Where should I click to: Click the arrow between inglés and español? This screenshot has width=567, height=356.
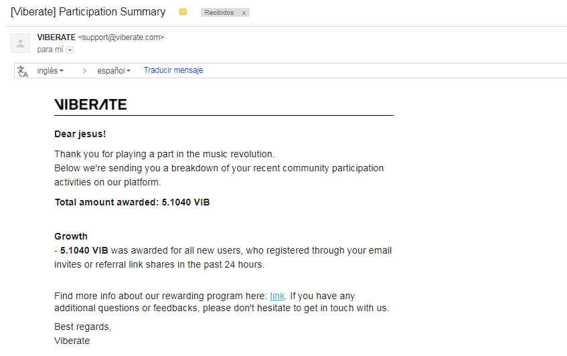click(x=84, y=71)
